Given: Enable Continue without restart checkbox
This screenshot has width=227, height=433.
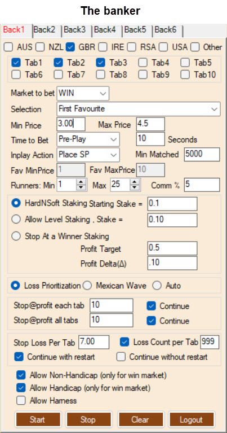Looking at the screenshot, I should (x=121, y=357).
